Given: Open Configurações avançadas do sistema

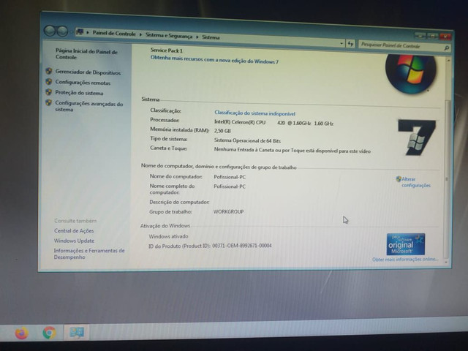Looking at the screenshot, I should [89, 107].
